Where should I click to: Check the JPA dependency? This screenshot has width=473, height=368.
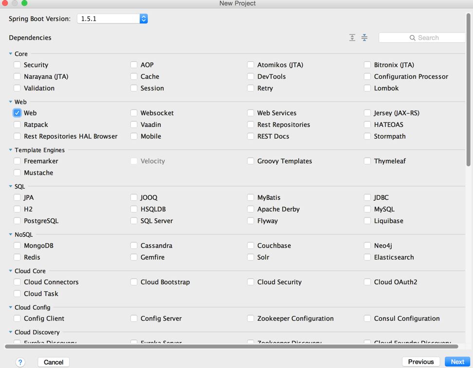[17, 197]
